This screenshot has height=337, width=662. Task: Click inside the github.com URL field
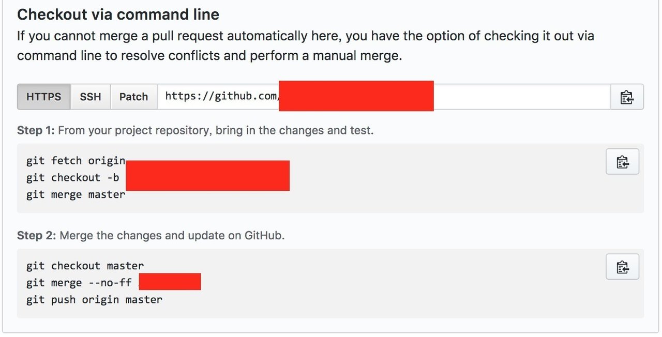click(384, 97)
